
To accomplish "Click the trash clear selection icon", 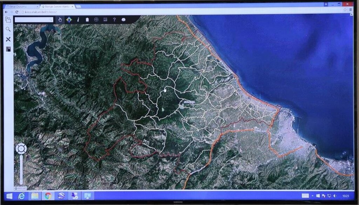I will tap(87, 20).
